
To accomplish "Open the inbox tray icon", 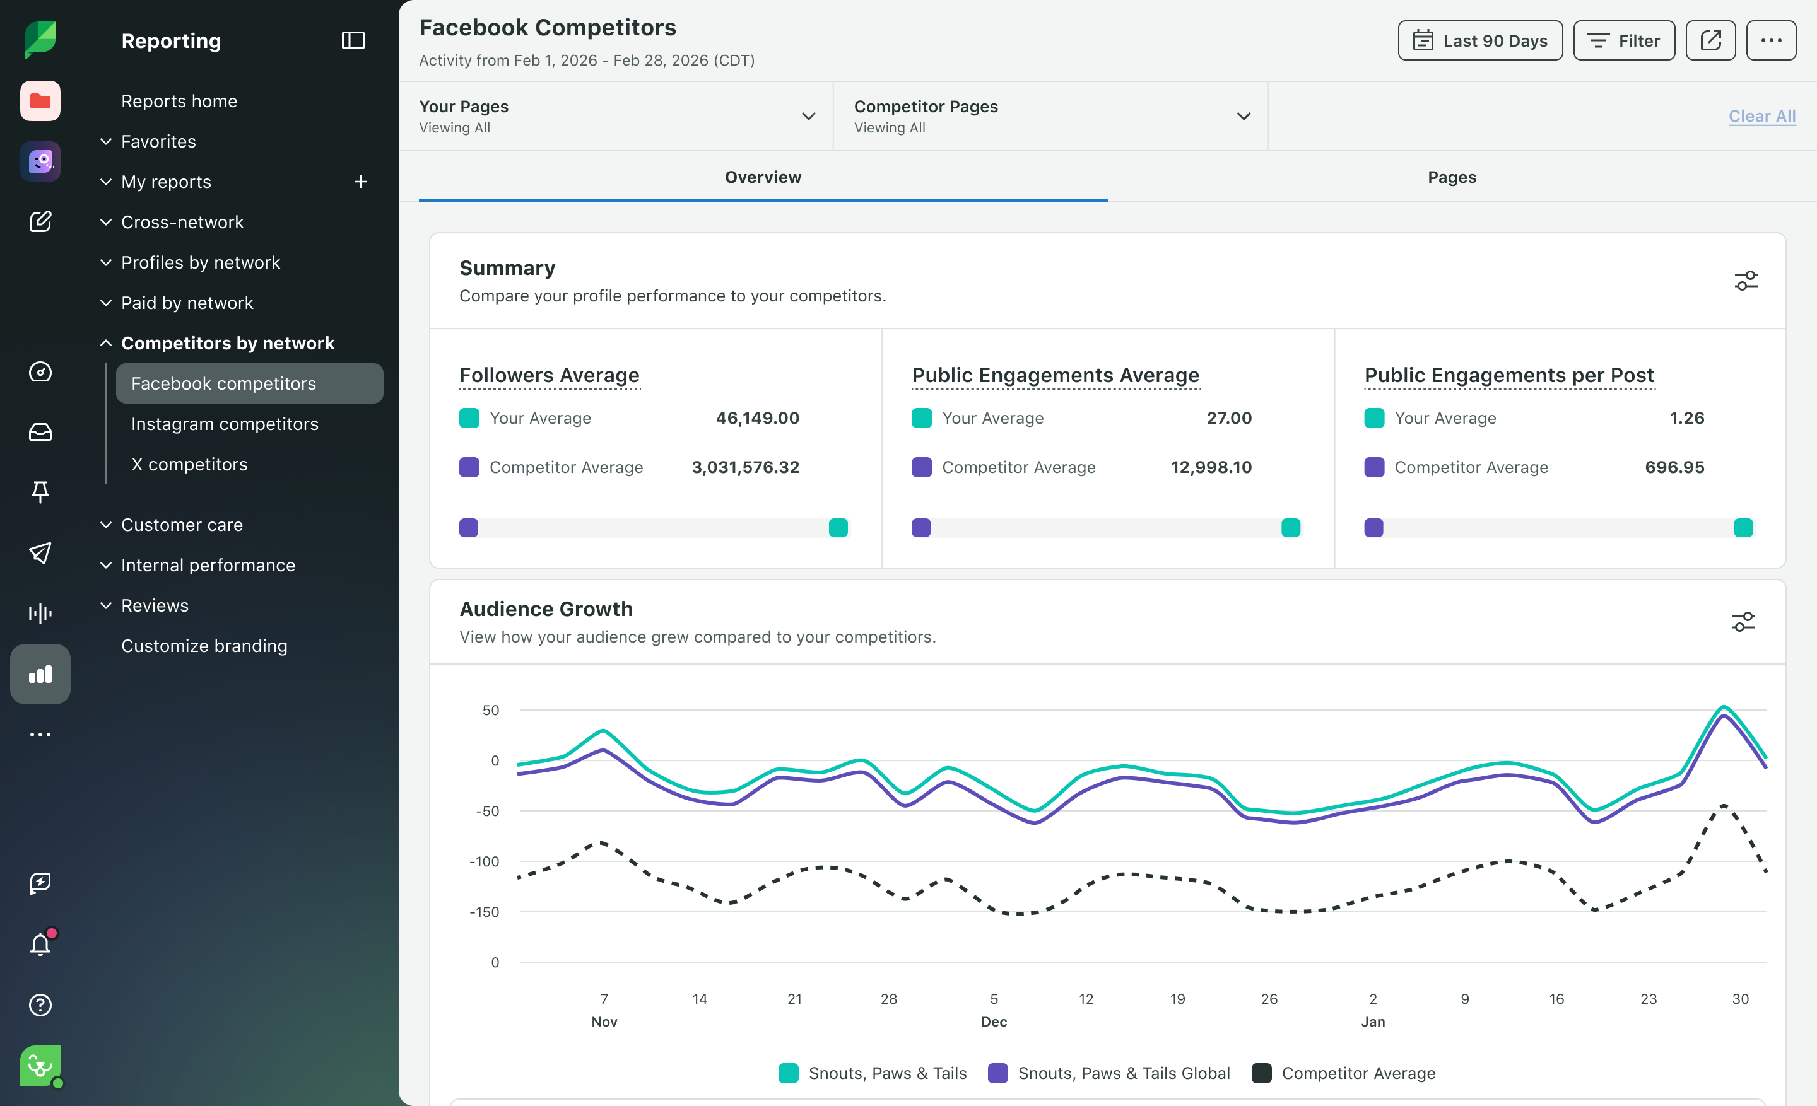I will click(40, 433).
